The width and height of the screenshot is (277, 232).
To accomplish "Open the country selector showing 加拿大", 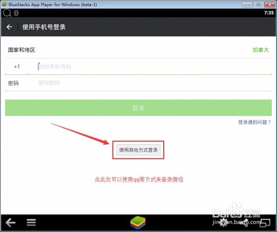I will click(x=261, y=50).
